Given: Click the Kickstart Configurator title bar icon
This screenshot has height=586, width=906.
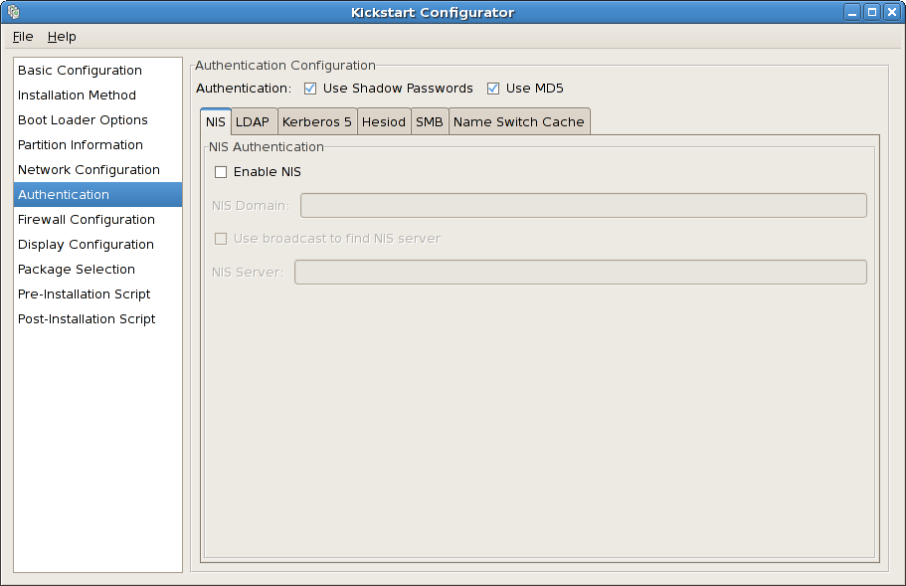Looking at the screenshot, I should pos(12,11).
